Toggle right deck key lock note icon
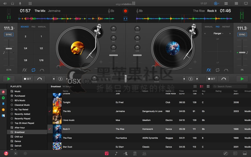 click(247, 52)
